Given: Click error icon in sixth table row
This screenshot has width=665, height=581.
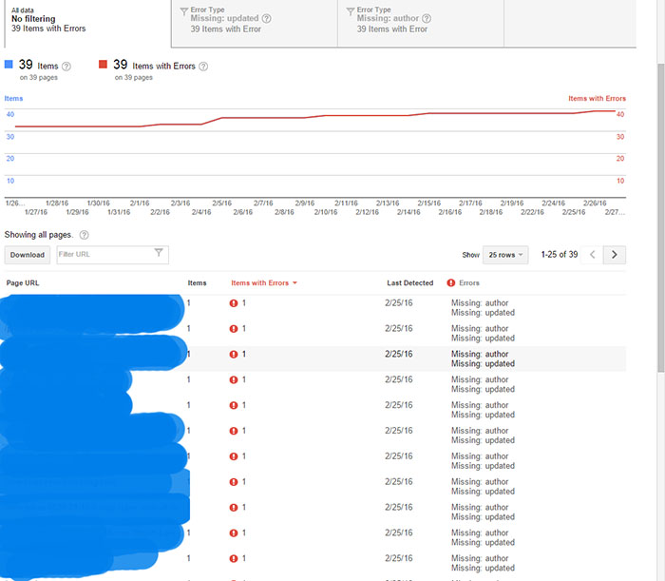Looking at the screenshot, I should coord(234,431).
